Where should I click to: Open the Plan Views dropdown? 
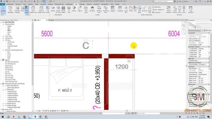click(86, 10)
